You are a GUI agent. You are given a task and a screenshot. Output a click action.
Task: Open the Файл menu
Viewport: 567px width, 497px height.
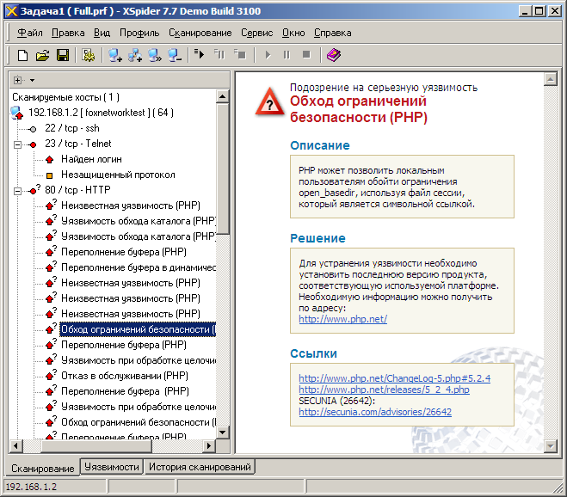[30, 33]
